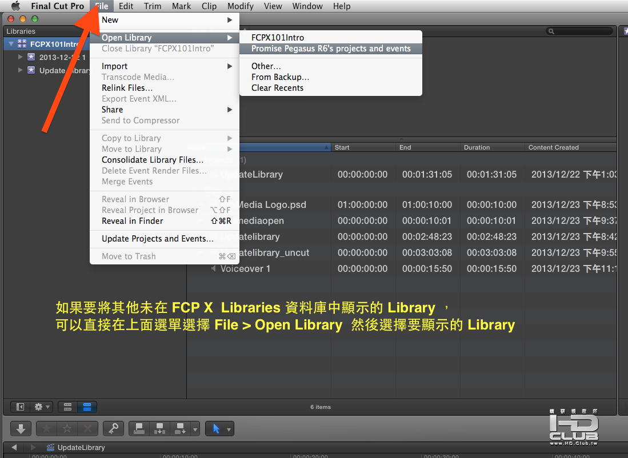The width and height of the screenshot is (628, 458).
Task: Select the Media Logo.psd clip row
Action: [402, 204]
